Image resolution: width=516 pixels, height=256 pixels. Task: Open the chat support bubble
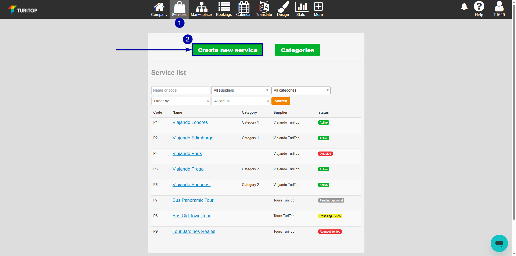click(x=499, y=243)
